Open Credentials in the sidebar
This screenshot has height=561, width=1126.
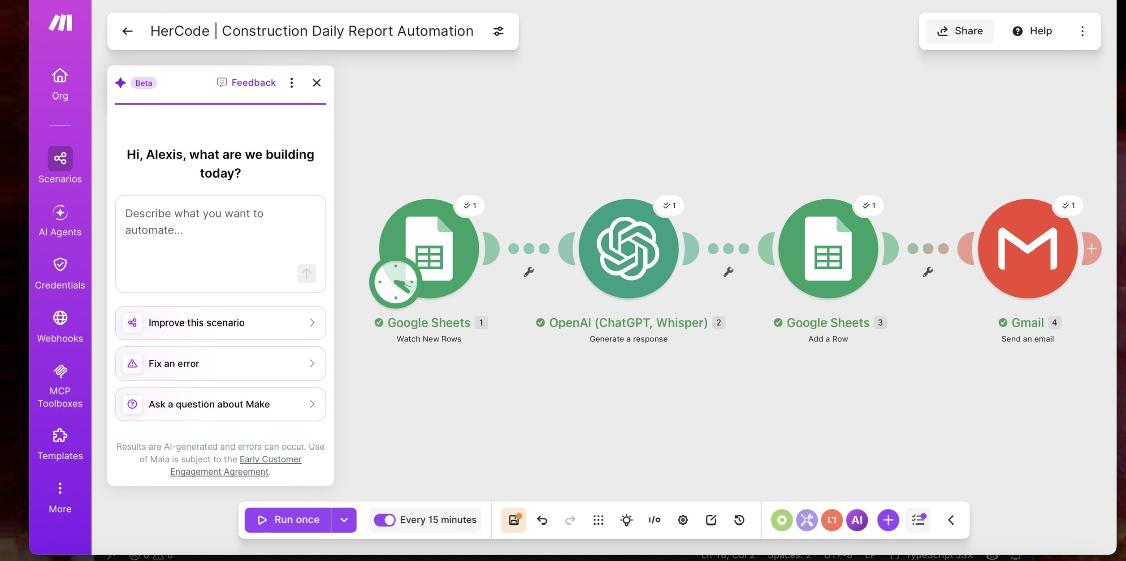[60, 273]
